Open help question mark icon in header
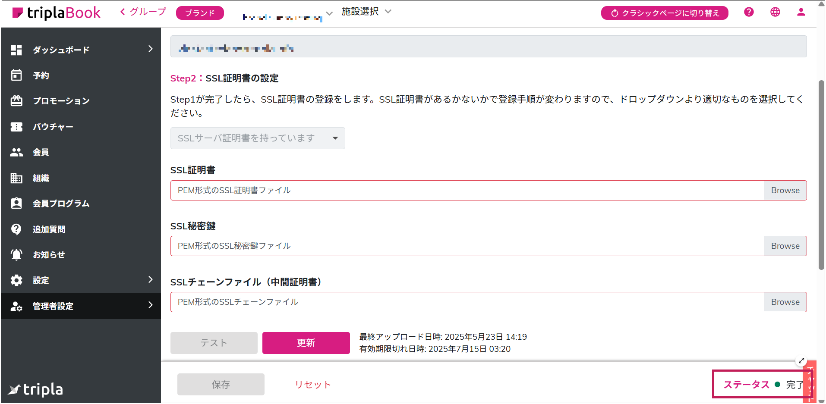826x404 pixels. tap(749, 12)
